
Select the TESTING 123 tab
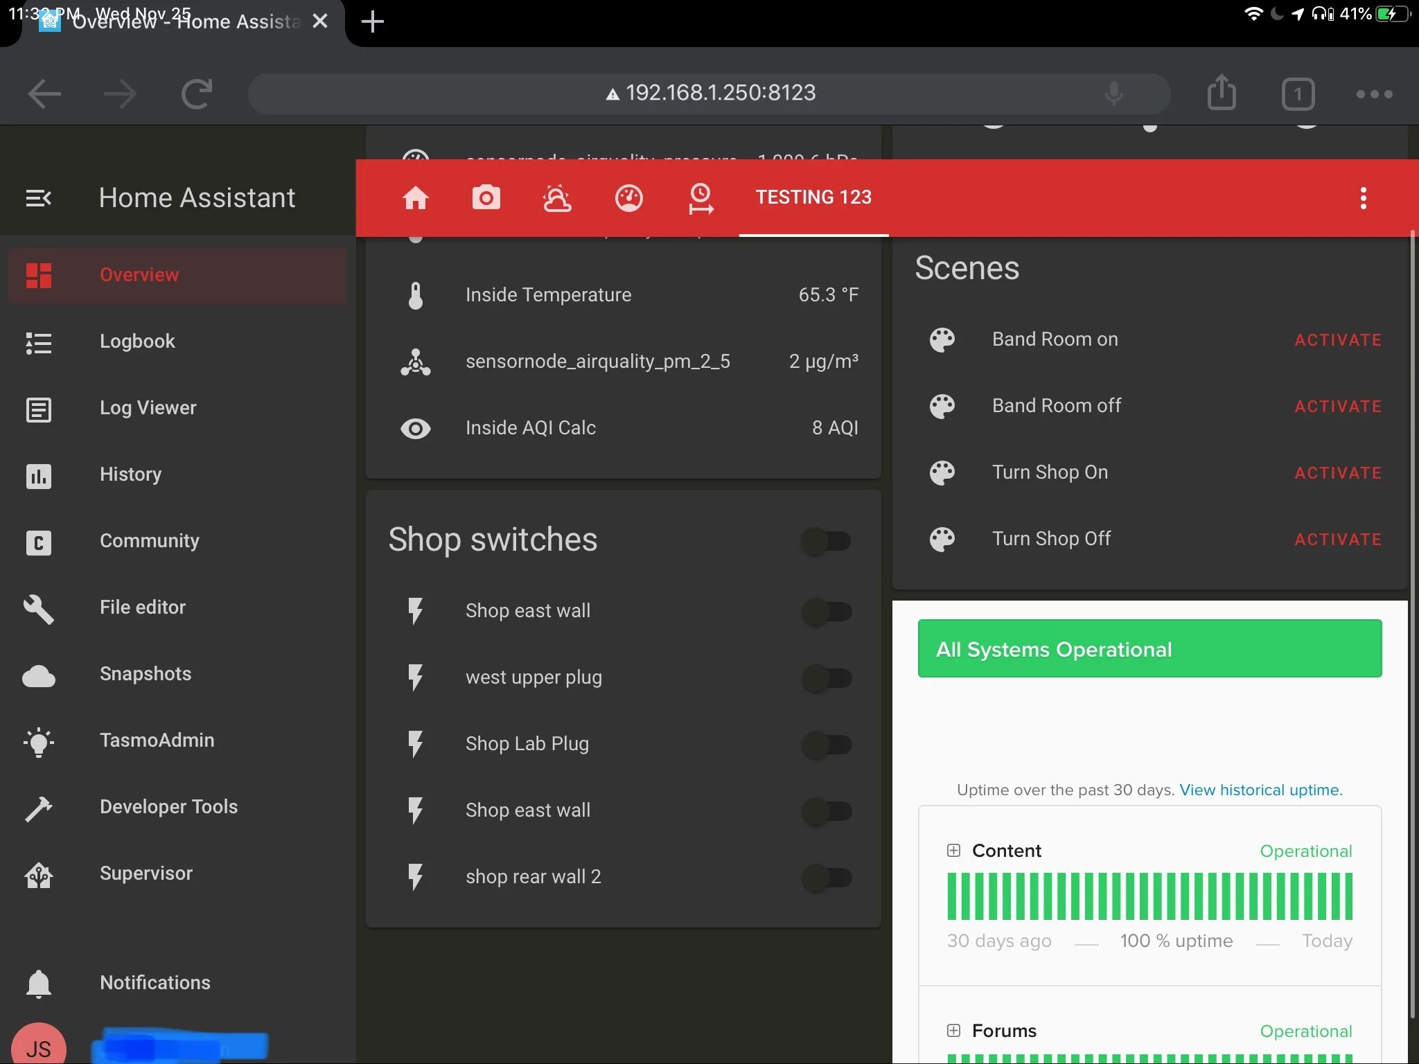pyautogui.click(x=813, y=198)
